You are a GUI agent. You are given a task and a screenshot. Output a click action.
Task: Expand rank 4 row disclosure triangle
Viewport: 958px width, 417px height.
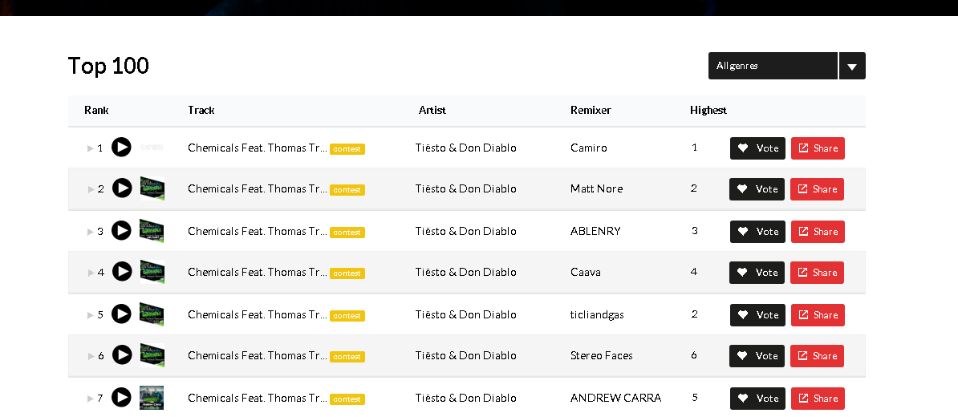pos(91,273)
